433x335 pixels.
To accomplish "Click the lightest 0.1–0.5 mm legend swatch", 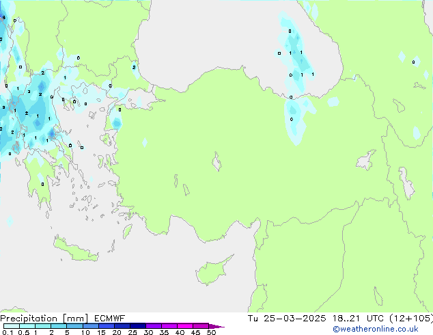I will click(x=12, y=326).
